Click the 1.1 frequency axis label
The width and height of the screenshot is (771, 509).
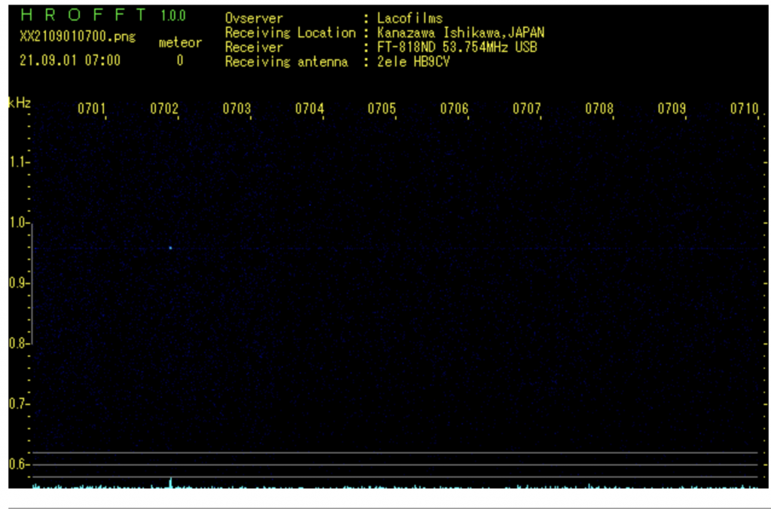(x=18, y=162)
